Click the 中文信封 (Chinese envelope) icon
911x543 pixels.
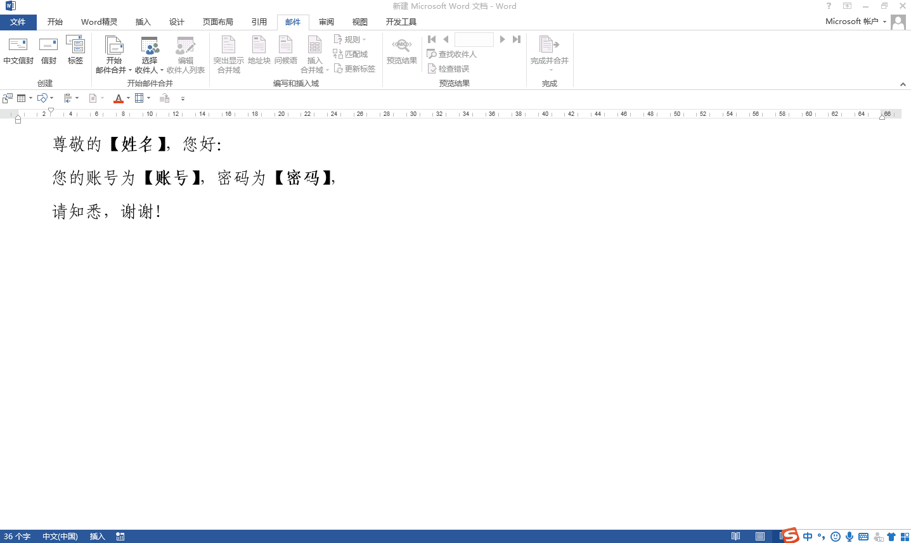pos(18,51)
